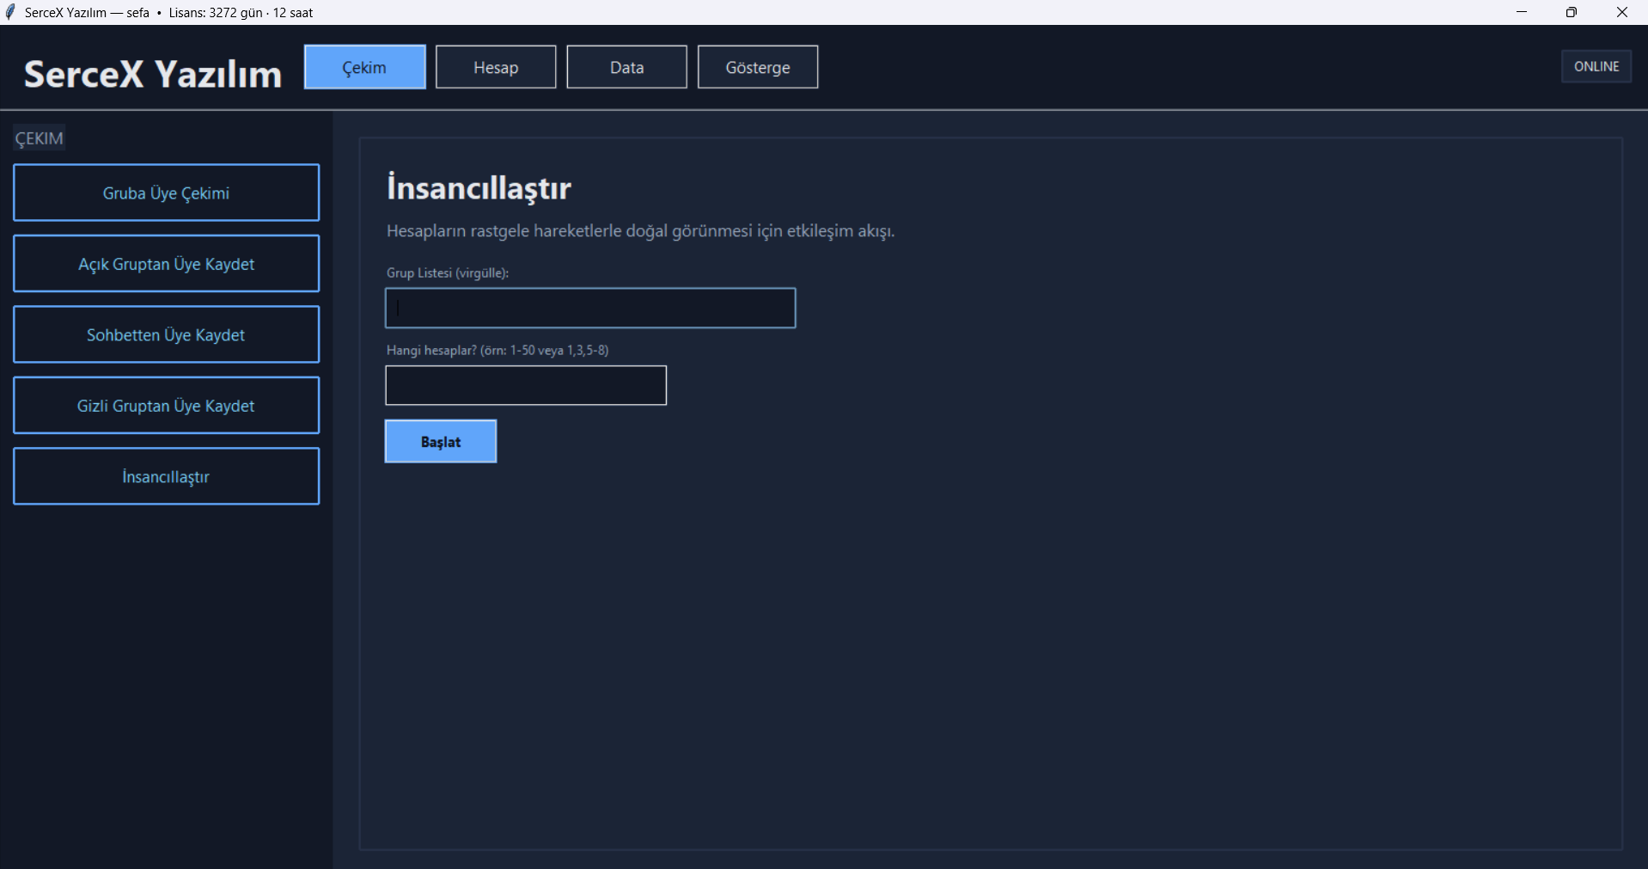Open Gizli Gruptan Üye Kaydet
This screenshot has width=1648, height=869.
[x=166, y=406]
